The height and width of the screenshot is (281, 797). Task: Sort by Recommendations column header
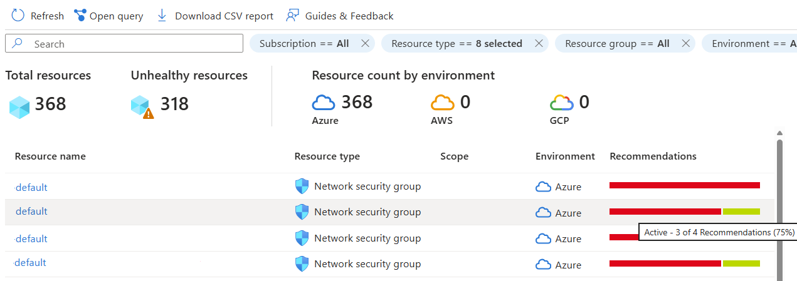click(653, 156)
